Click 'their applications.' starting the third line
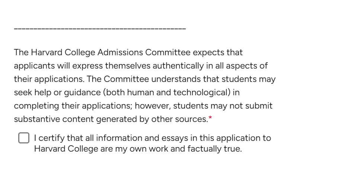Image resolution: width=346 pixels, height=179 pixels. click(49, 79)
